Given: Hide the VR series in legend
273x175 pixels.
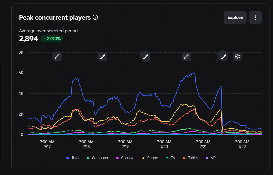Looking at the screenshot, I should [210, 158].
